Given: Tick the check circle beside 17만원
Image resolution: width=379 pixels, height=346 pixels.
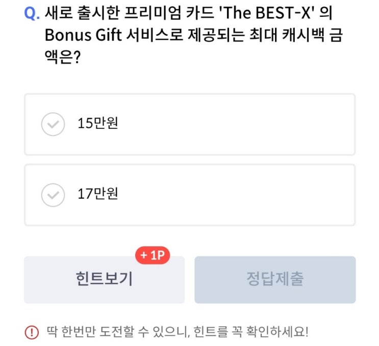Looking at the screenshot, I should click(53, 194).
